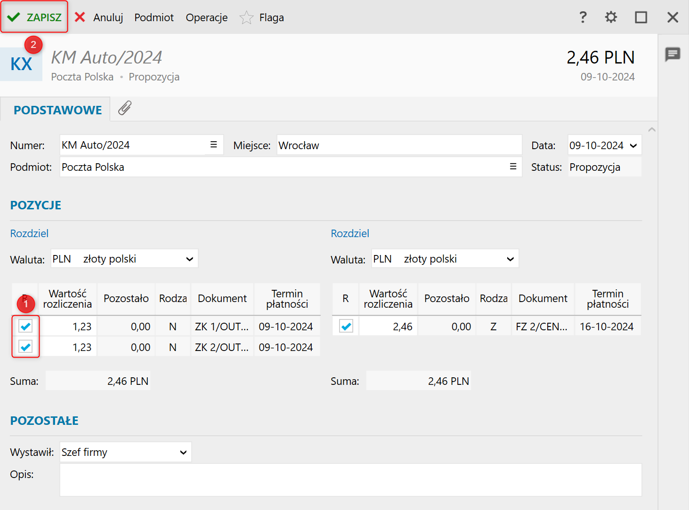The image size is (689, 510).
Task: Click into the Opis text field
Action: coord(350,480)
